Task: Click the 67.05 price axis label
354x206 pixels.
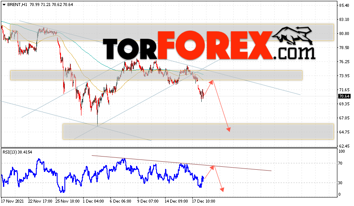Action: coord(344,118)
